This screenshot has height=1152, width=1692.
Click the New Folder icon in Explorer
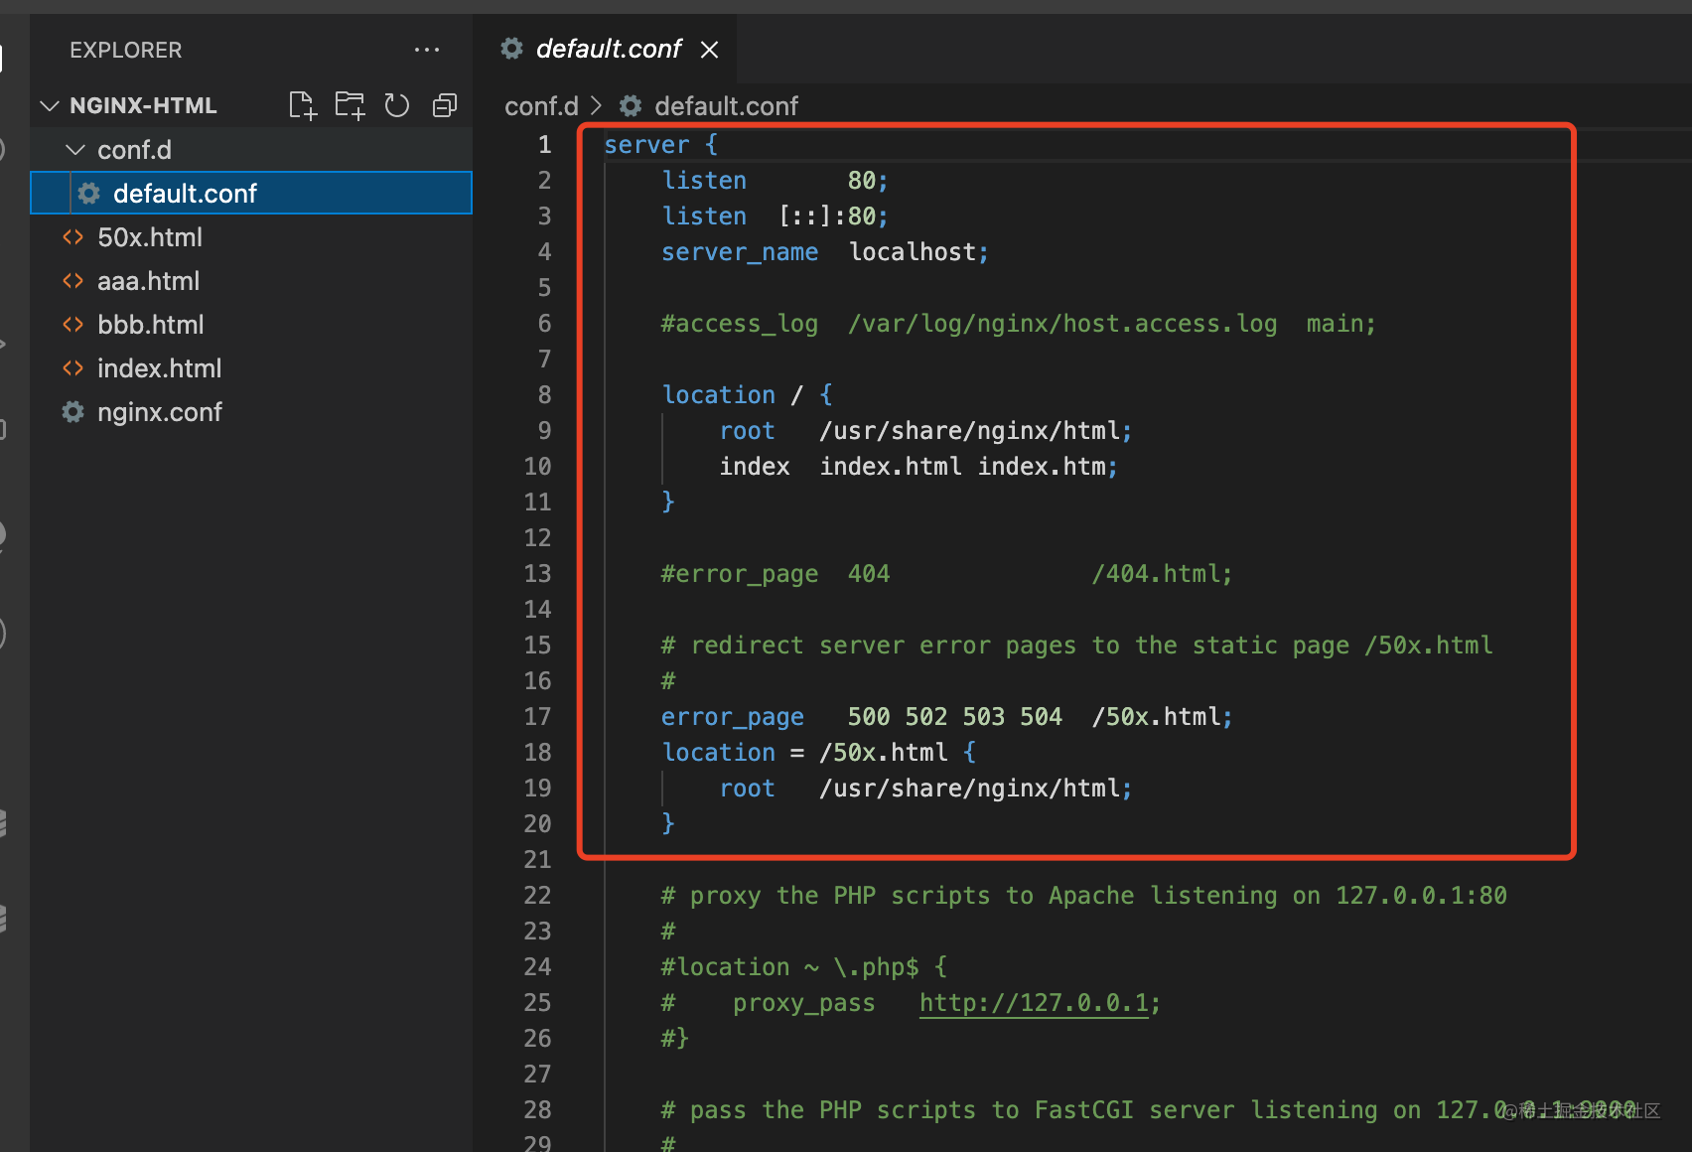350,105
